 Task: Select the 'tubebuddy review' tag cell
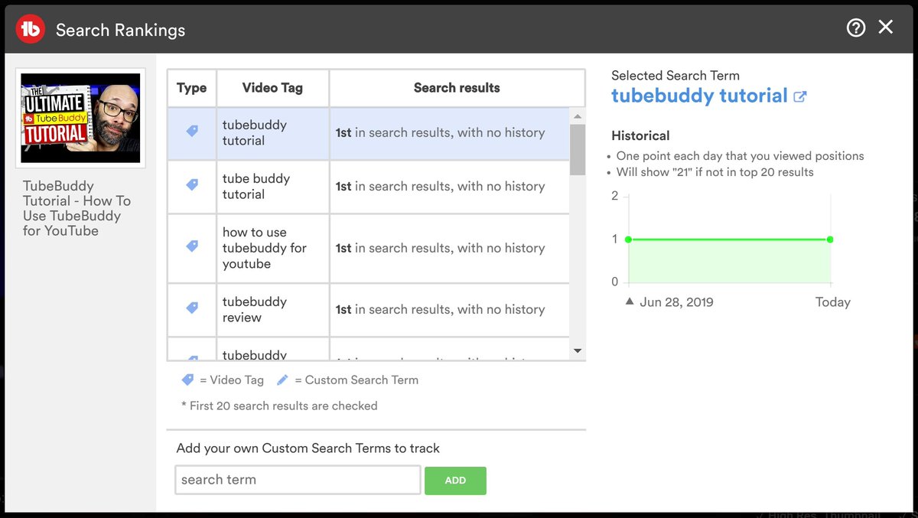(x=273, y=310)
